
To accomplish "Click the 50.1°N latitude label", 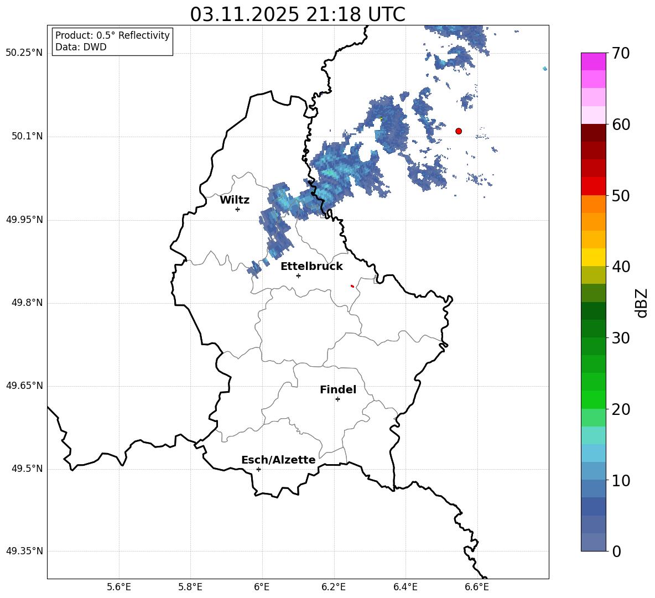I will (x=27, y=137).
